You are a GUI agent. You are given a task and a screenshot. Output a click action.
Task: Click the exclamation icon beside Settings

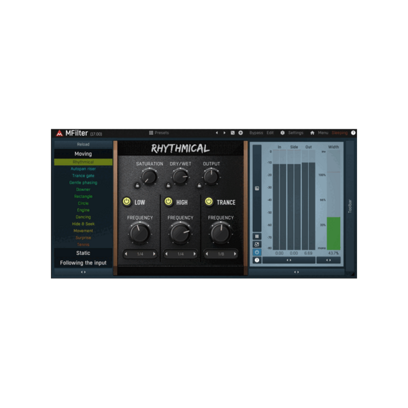click(282, 133)
